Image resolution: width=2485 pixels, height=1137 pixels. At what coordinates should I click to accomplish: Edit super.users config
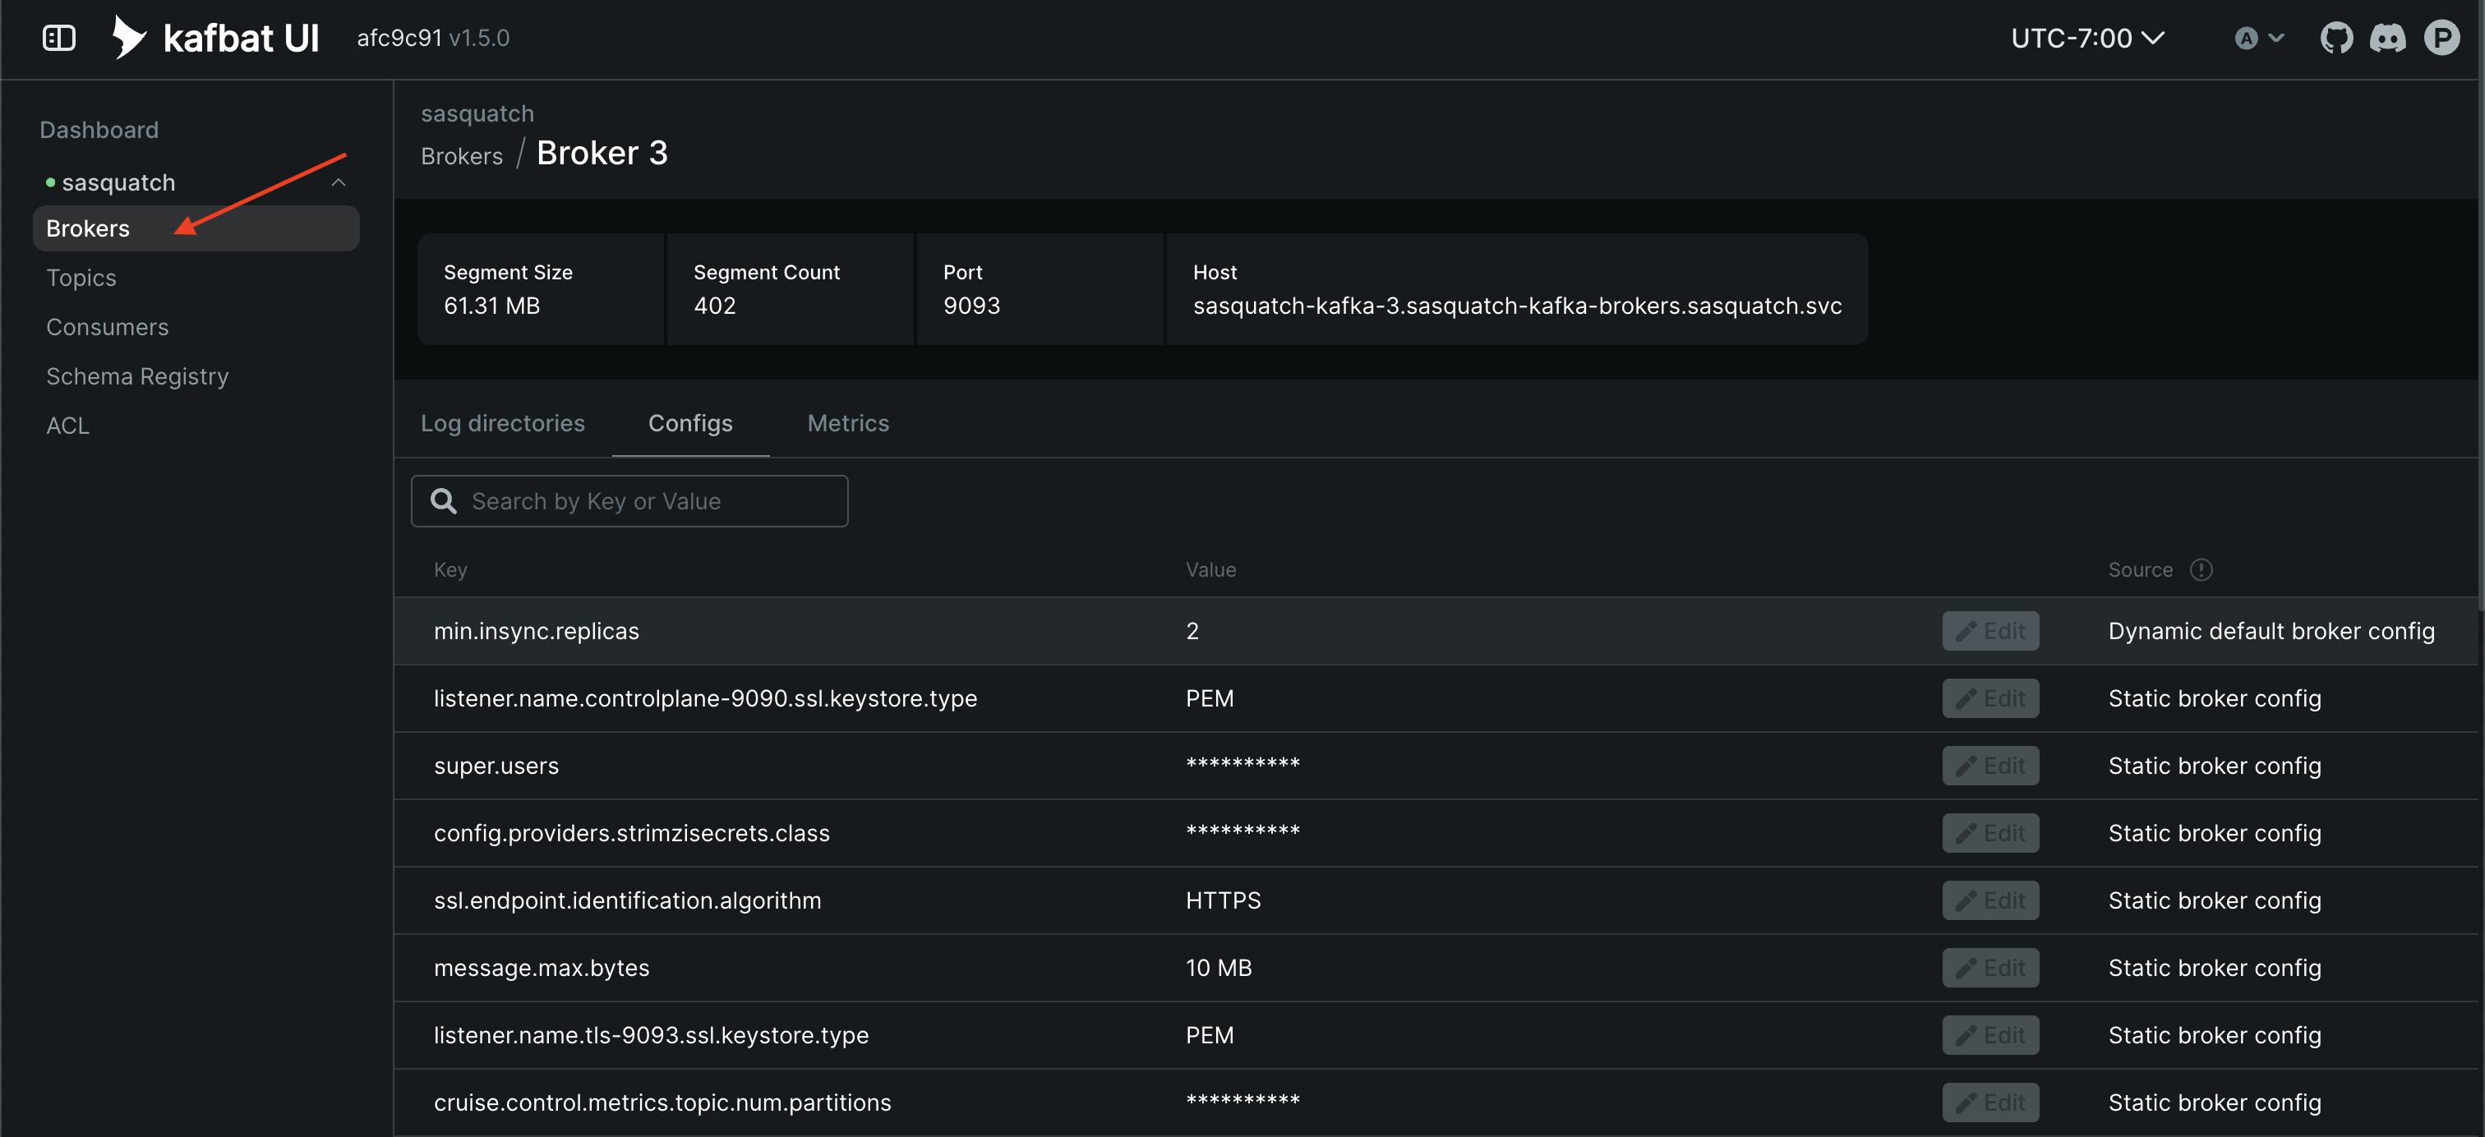pos(1990,766)
